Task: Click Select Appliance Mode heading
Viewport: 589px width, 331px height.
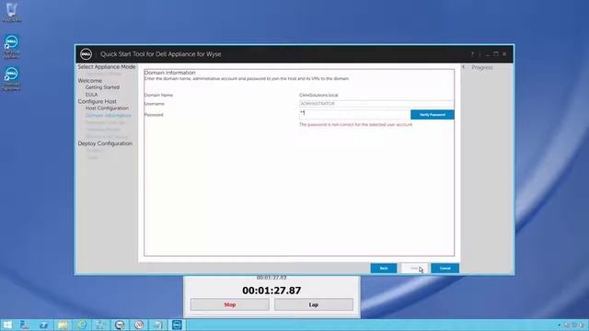Action: (107, 67)
